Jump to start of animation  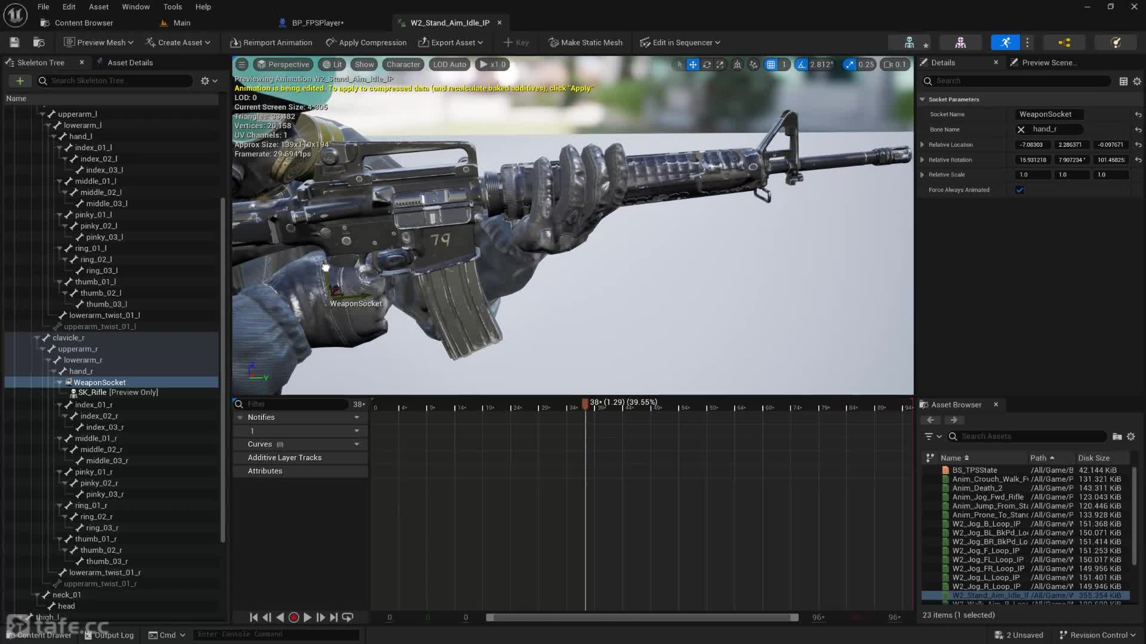254,617
